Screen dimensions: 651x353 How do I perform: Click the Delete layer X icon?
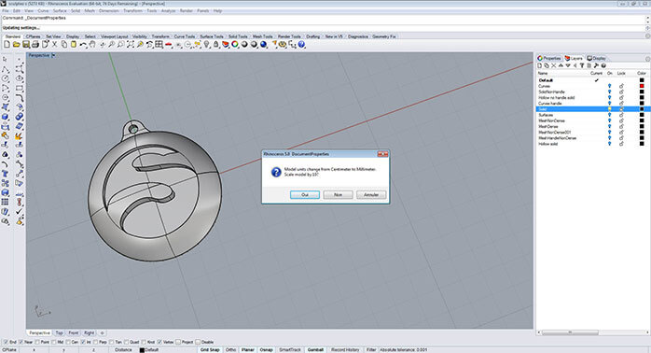(553, 65)
